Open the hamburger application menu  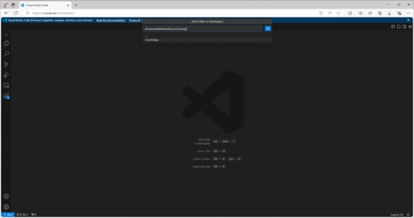click(6, 35)
